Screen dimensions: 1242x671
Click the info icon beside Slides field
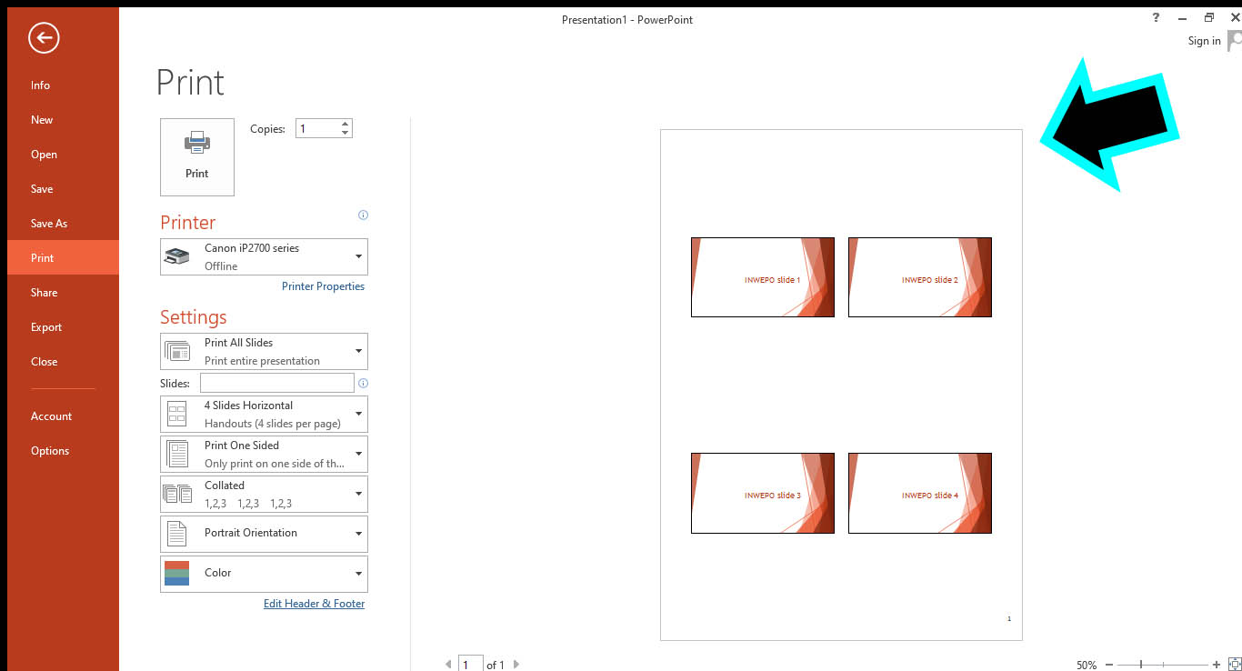[x=364, y=384]
